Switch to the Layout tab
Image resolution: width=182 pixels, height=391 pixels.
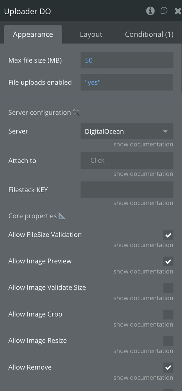pyautogui.click(x=91, y=35)
